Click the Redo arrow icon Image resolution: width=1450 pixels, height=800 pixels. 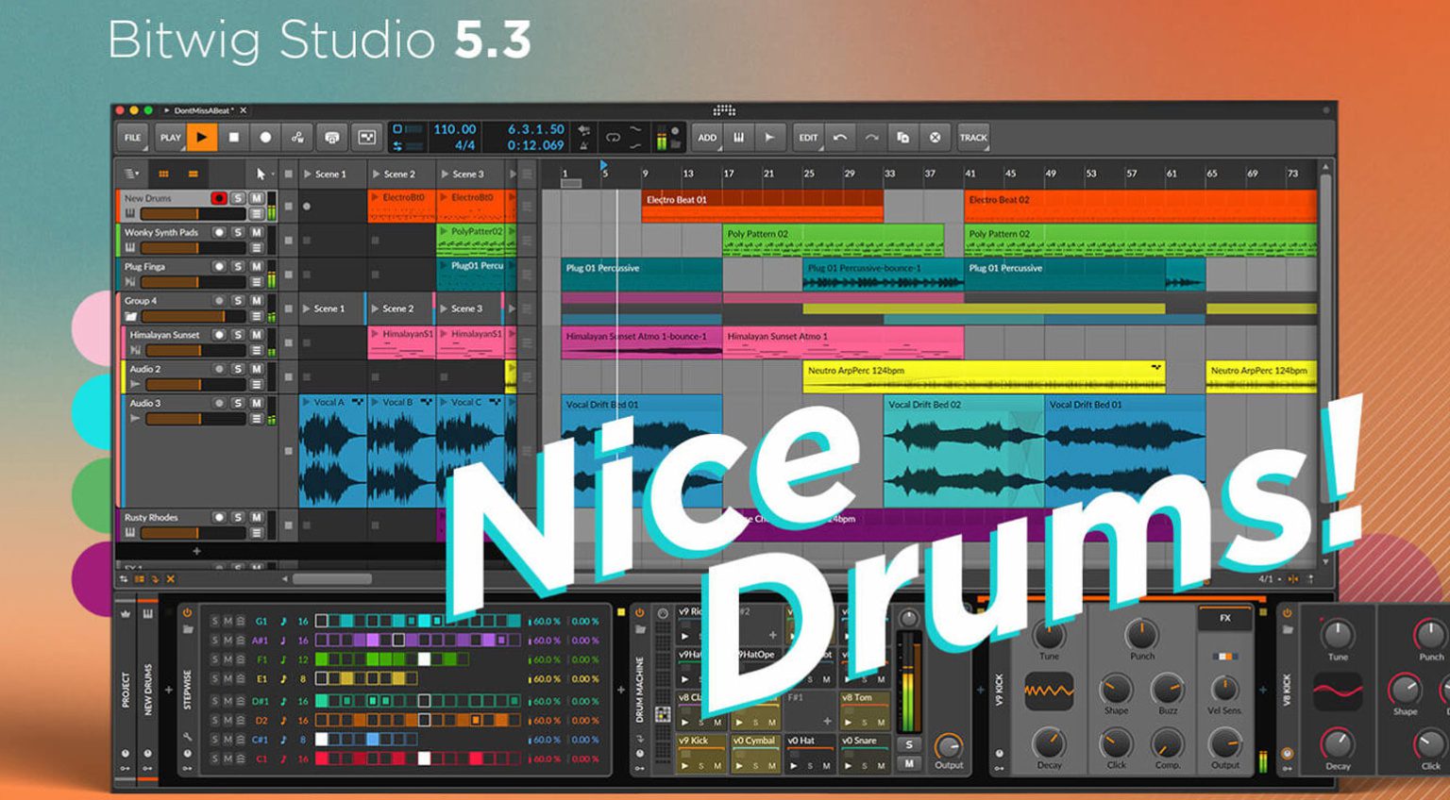(871, 138)
